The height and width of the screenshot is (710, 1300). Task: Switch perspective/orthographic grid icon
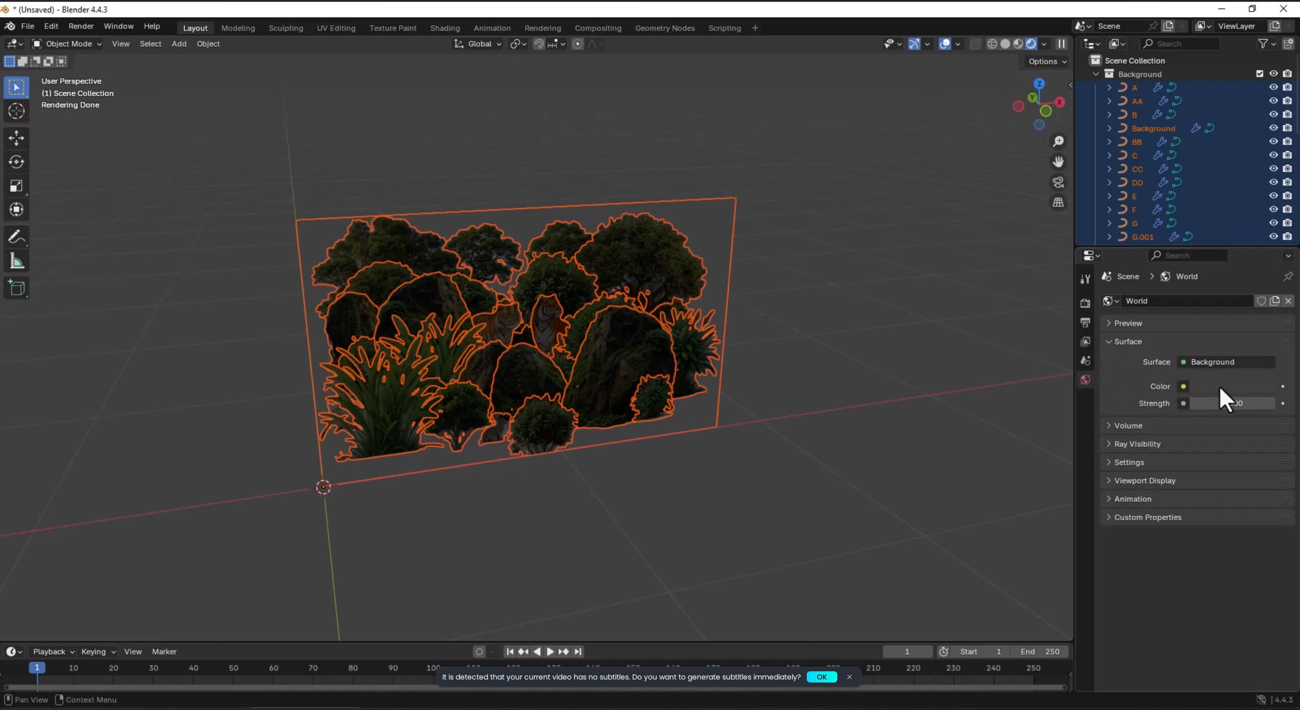[x=1058, y=203]
